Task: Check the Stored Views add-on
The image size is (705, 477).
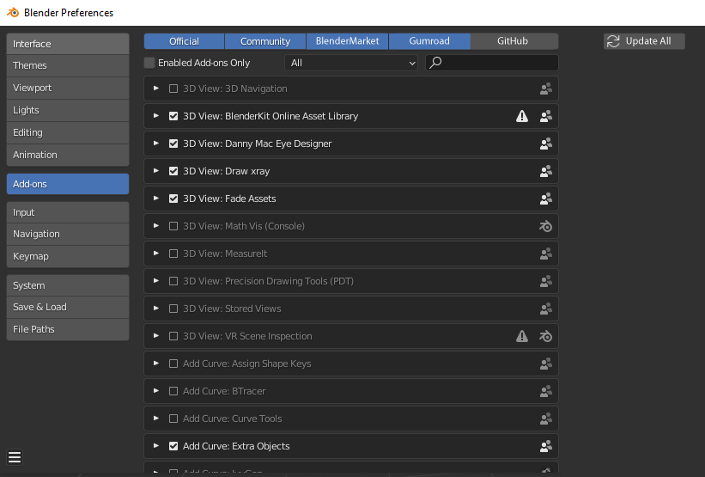Action: point(173,309)
